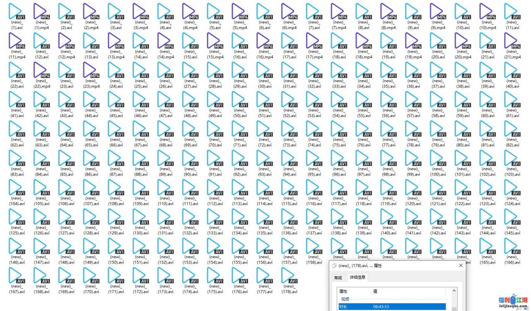Select the (new)_ (1).mp4 file icon

(x=41, y=12)
